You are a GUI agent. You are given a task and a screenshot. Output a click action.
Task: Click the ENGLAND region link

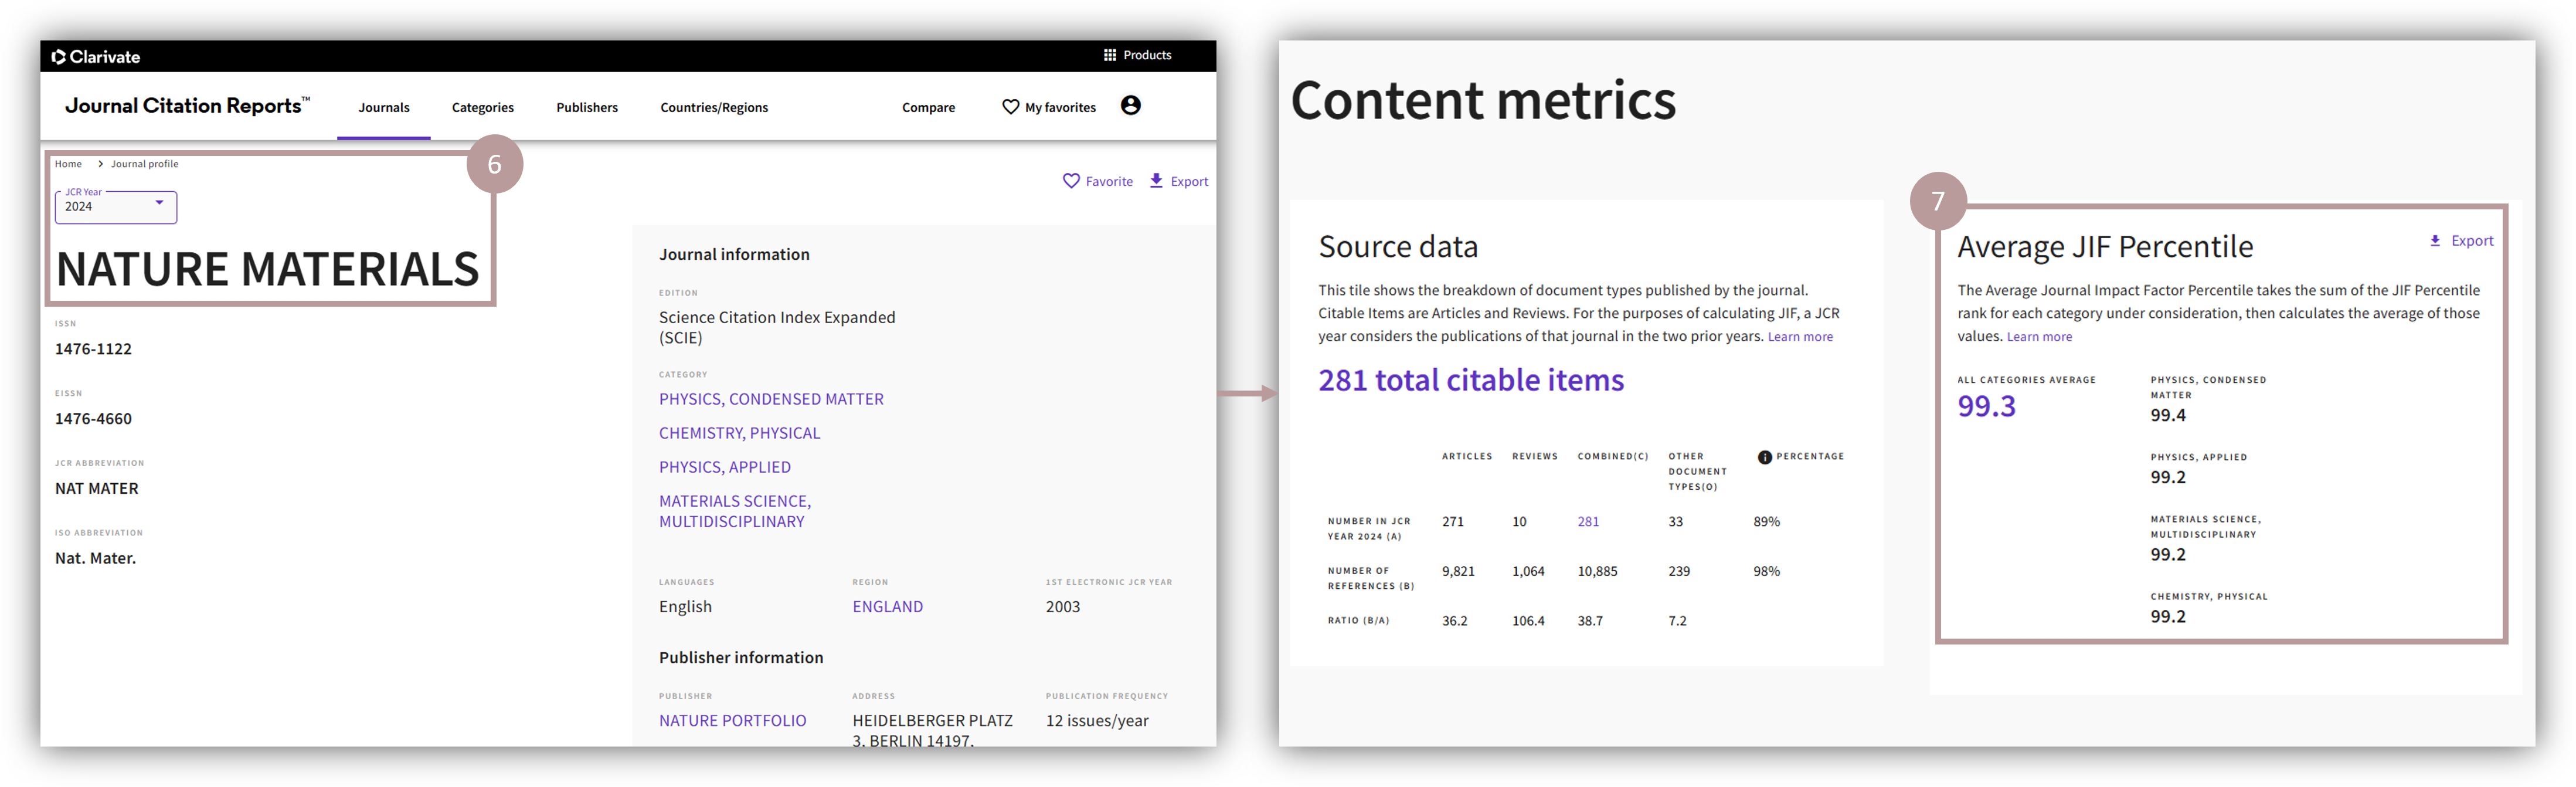887,607
